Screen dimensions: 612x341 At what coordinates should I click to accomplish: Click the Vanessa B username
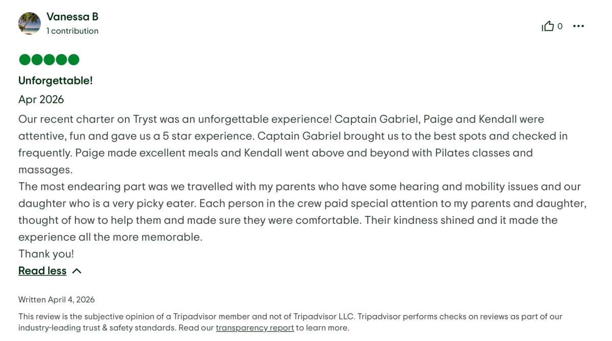tap(72, 17)
